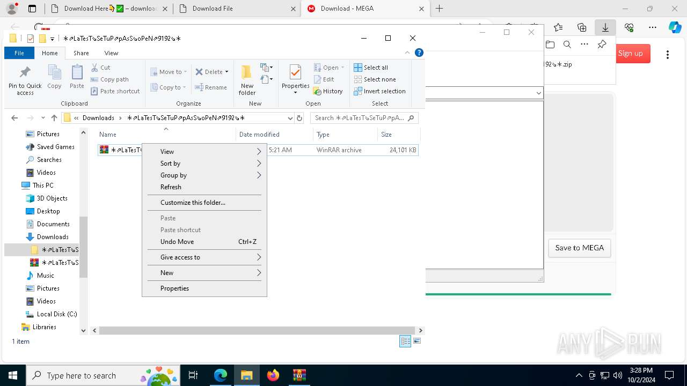Click the Rename ribbon command
Viewport: 687px width, 386px height.
211,87
